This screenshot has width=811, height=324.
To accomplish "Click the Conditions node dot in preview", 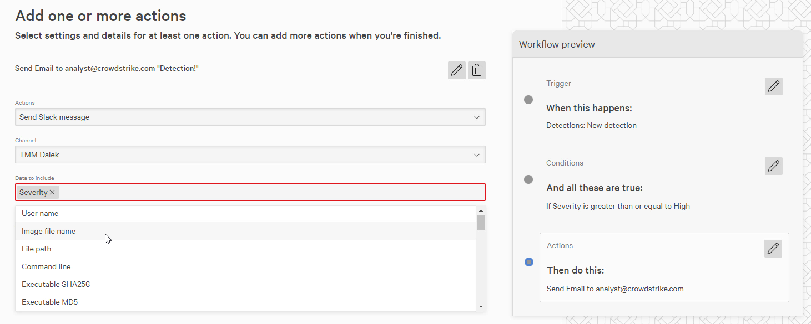I will tap(528, 179).
